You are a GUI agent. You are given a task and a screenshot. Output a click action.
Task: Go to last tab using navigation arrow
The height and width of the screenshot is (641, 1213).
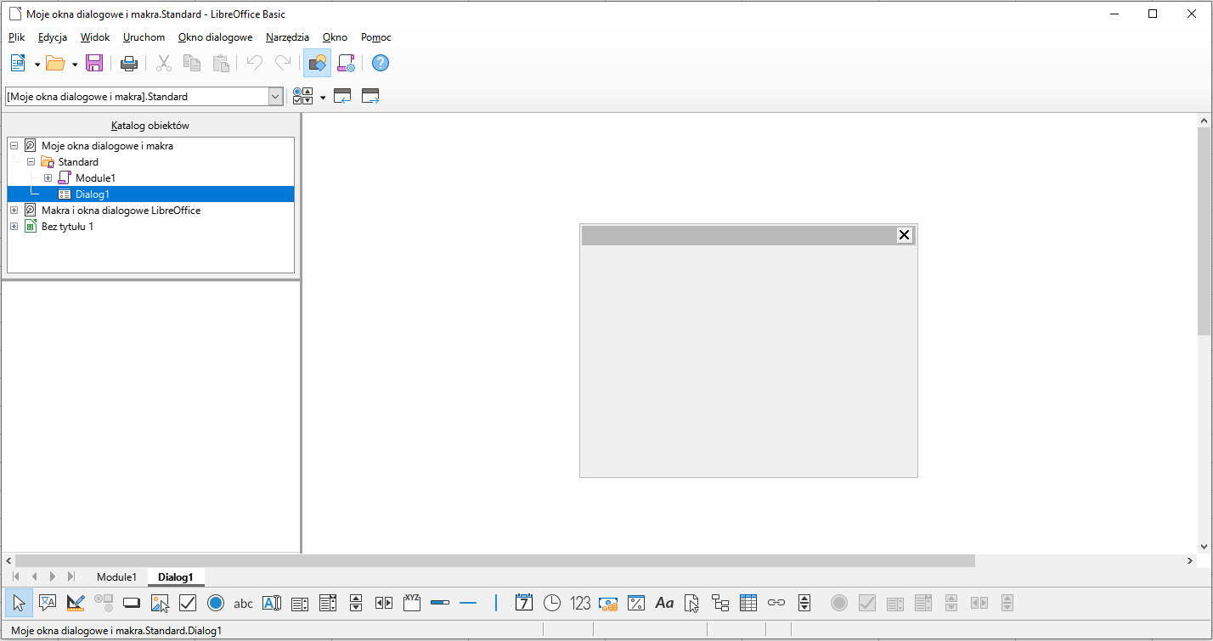click(x=71, y=577)
